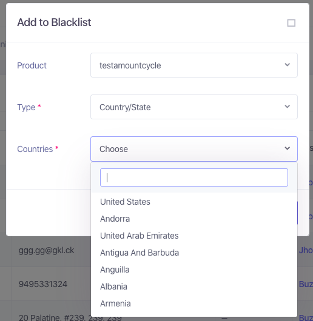Click the chevron arrow in Product field
Image resolution: width=313 pixels, height=321 pixels.
coord(287,65)
